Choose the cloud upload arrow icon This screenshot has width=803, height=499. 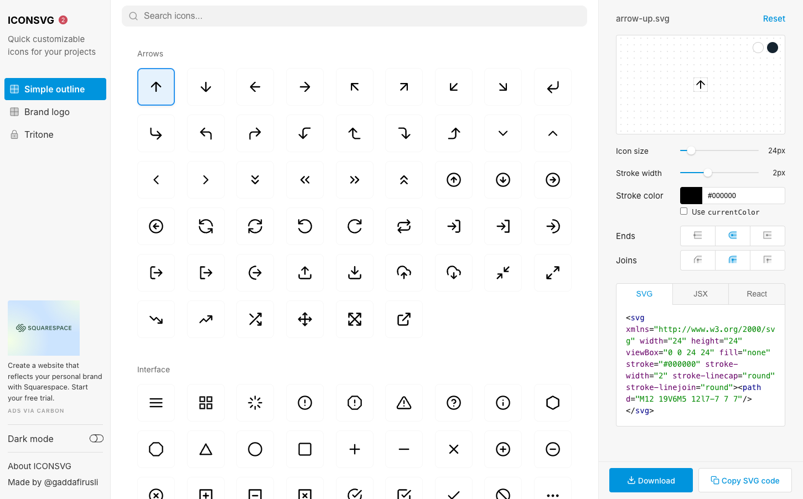404,272
